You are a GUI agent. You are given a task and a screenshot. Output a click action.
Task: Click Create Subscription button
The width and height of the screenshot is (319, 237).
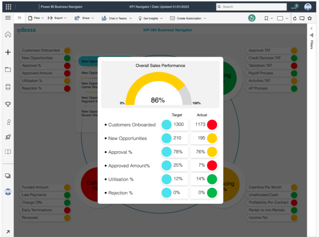[188, 18]
